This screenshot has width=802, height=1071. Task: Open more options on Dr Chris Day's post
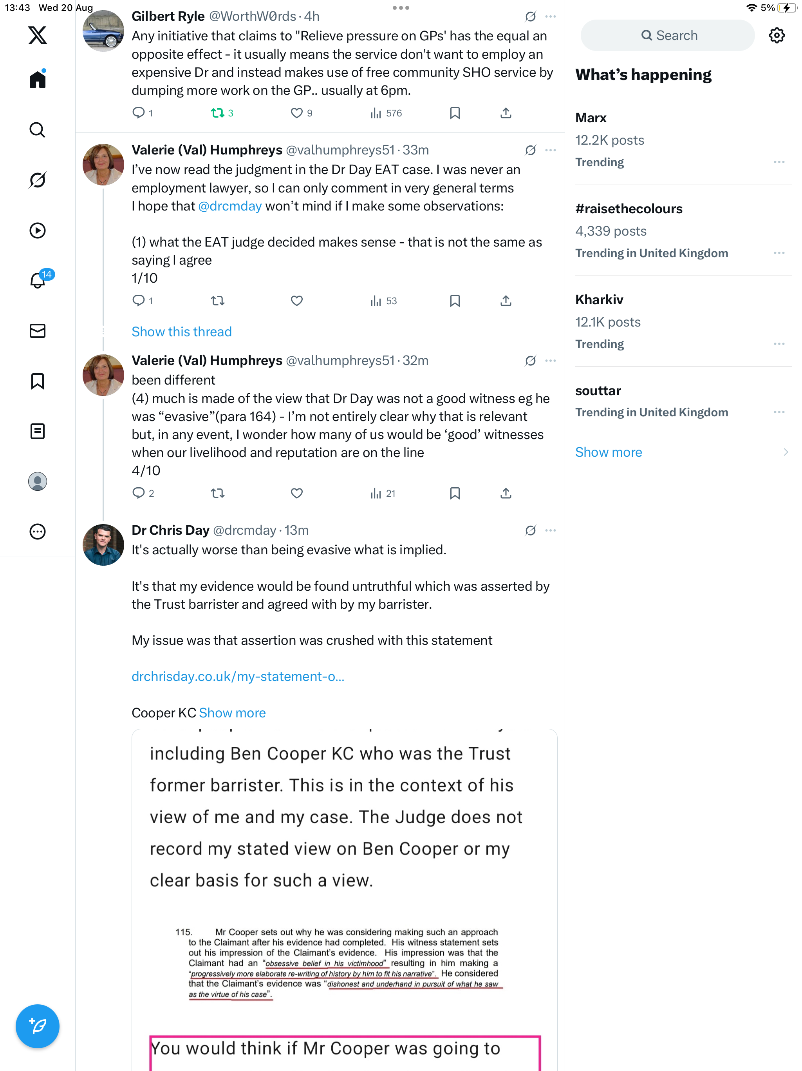tap(551, 531)
